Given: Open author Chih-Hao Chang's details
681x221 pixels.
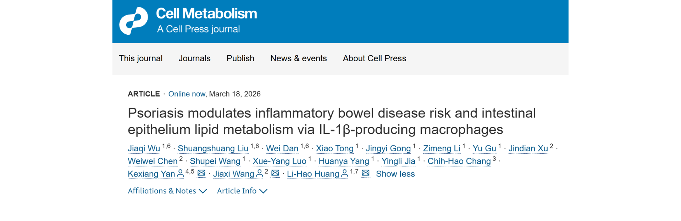Looking at the screenshot, I should tap(459, 161).
